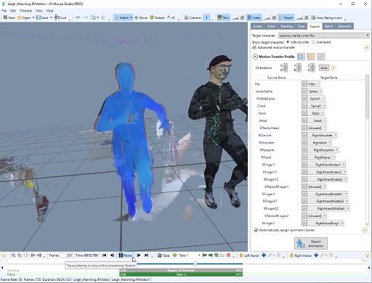Image resolution: width=372 pixels, height=283 pixels.
Task: Click the edit profile pencil icon
Action: click(x=321, y=57)
